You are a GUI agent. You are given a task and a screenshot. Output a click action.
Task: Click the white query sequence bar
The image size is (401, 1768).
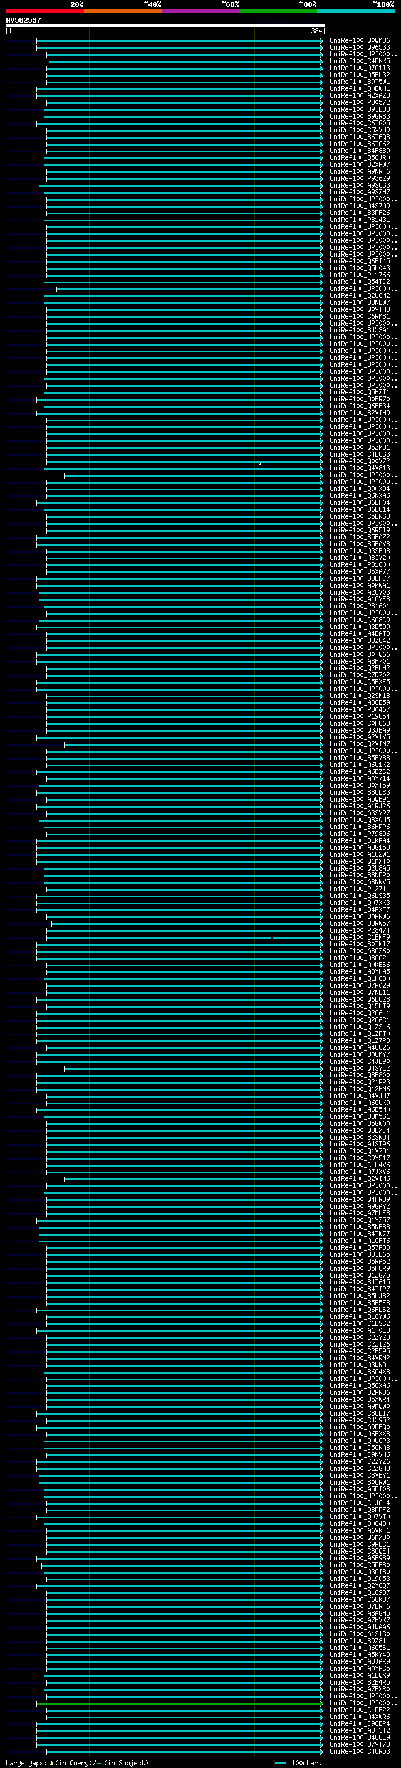[x=165, y=25]
